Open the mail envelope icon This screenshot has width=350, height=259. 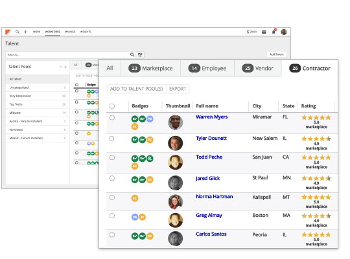point(264,32)
